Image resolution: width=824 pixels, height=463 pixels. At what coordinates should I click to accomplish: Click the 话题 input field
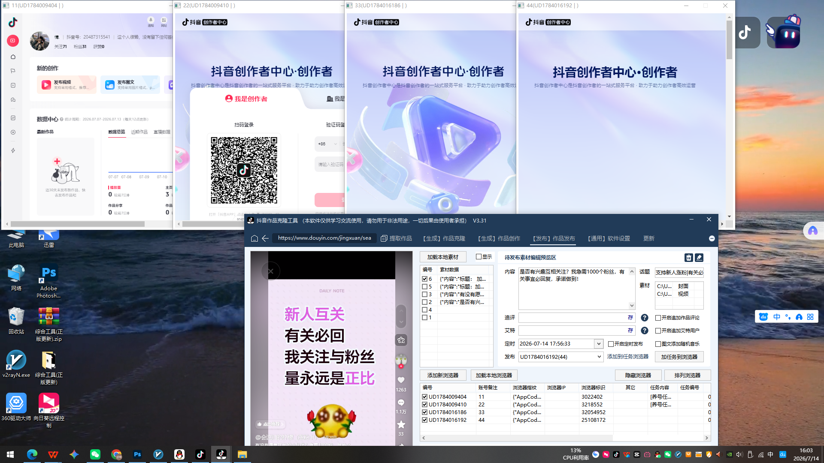pos(679,273)
